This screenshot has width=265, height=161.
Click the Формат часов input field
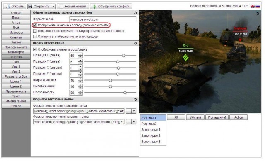tap(103, 19)
